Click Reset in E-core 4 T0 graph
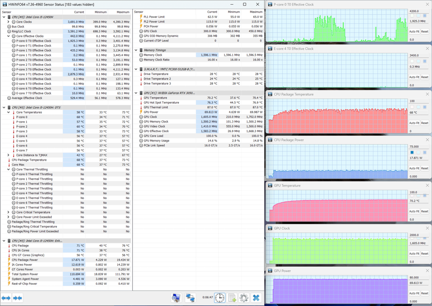The image size is (432, 306). [425, 77]
